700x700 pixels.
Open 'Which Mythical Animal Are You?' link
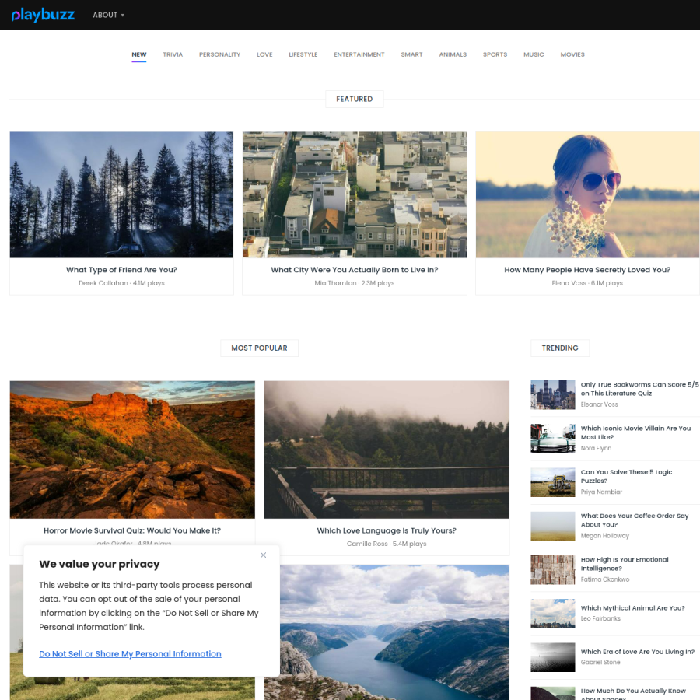[632, 608]
